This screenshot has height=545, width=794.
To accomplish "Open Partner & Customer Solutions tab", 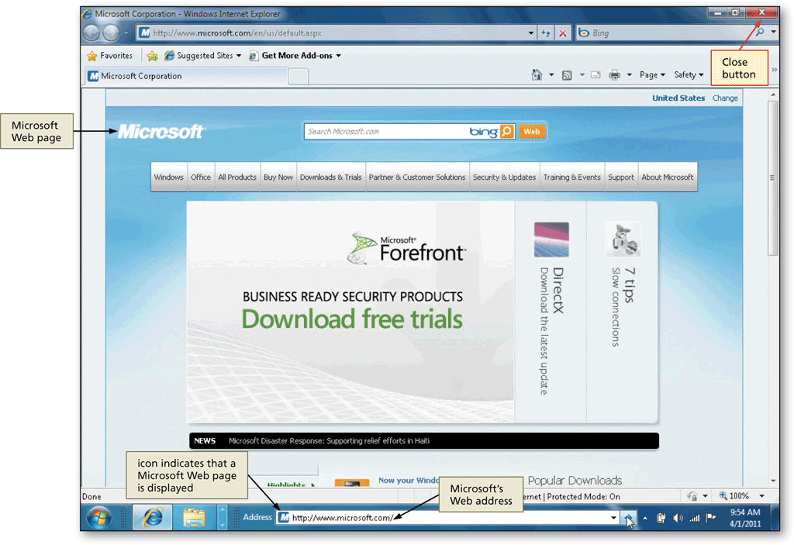I will pyautogui.click(x=416, y=178).
